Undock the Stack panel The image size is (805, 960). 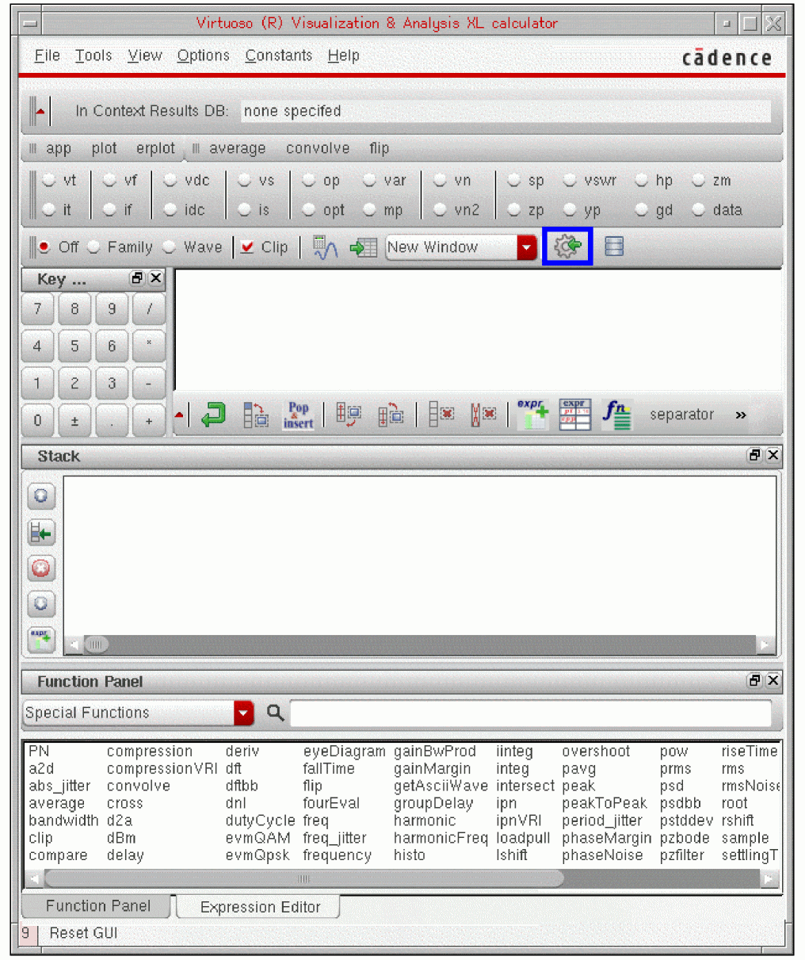(x=754, y=455)
